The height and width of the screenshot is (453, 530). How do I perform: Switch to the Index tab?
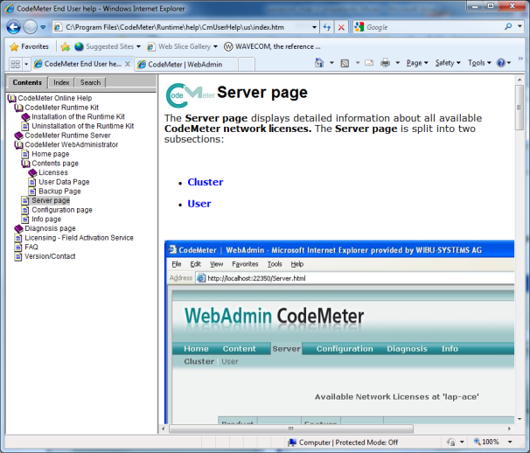pyautogui.click(x=61, y=82)
